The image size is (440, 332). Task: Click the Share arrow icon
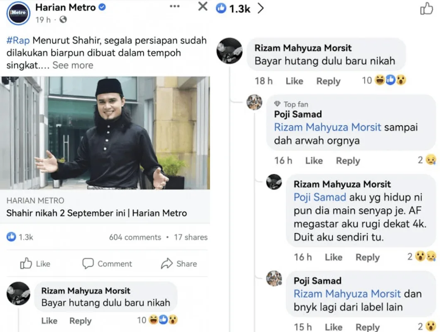point(166,264)
